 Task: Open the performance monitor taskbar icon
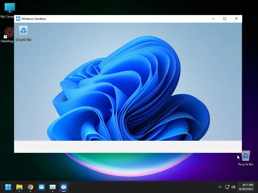53,187
